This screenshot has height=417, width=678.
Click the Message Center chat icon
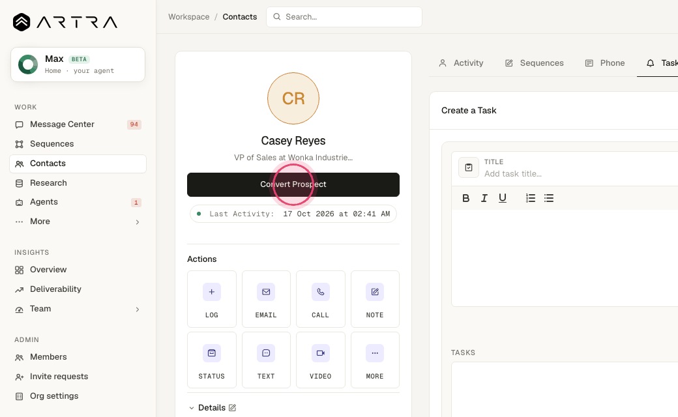coord(19,125)
